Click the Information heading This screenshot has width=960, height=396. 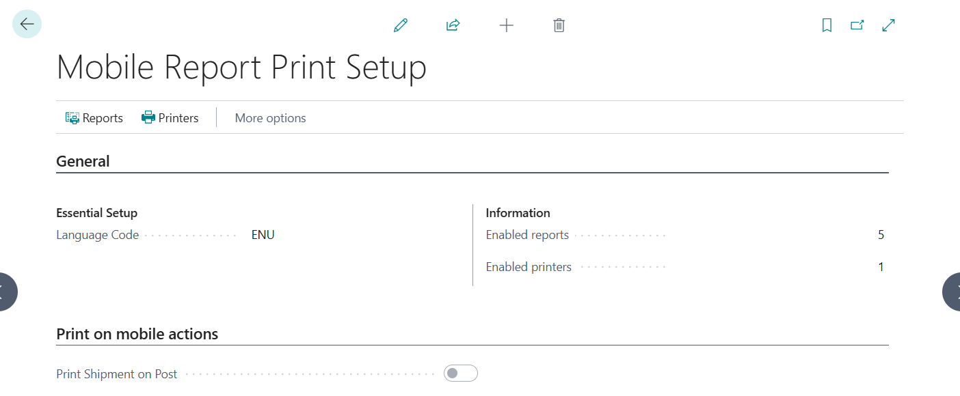click(518, 213)
